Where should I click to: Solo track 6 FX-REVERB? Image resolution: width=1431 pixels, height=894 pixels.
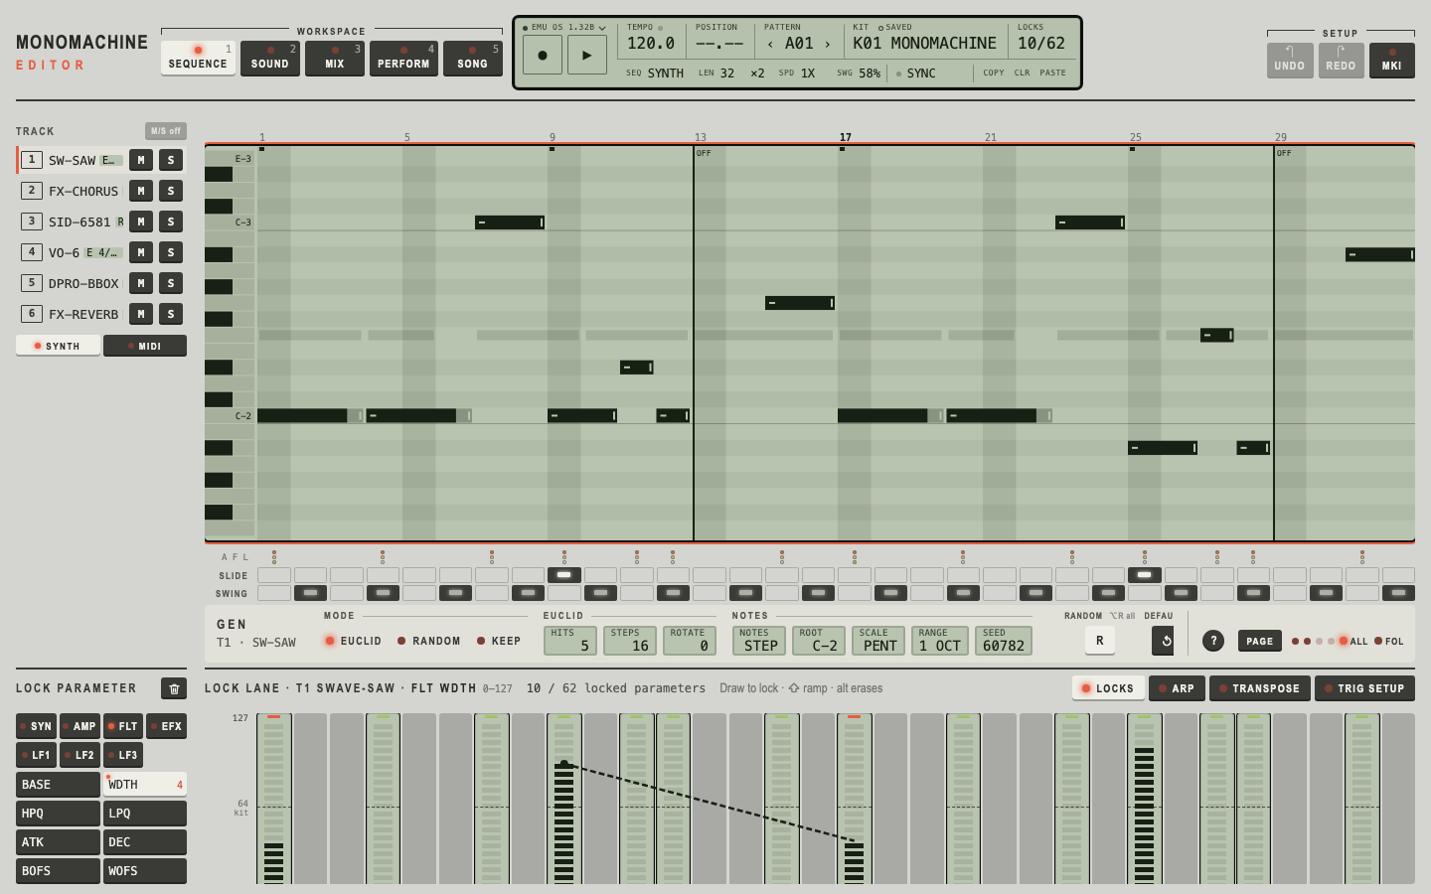coord(171,314)
